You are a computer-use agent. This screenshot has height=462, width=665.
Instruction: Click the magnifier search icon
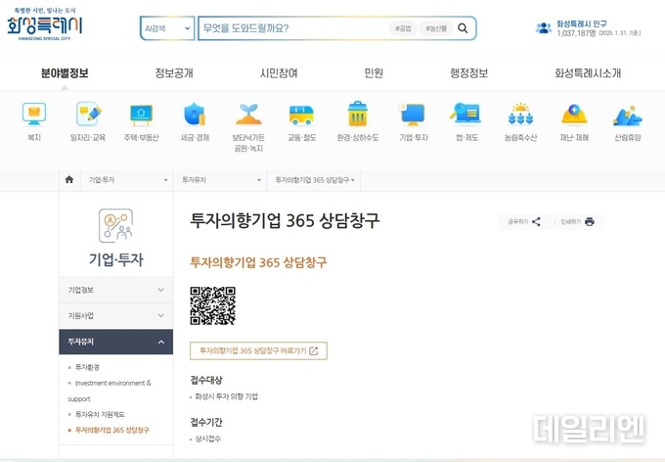click(x=463, y=28)
